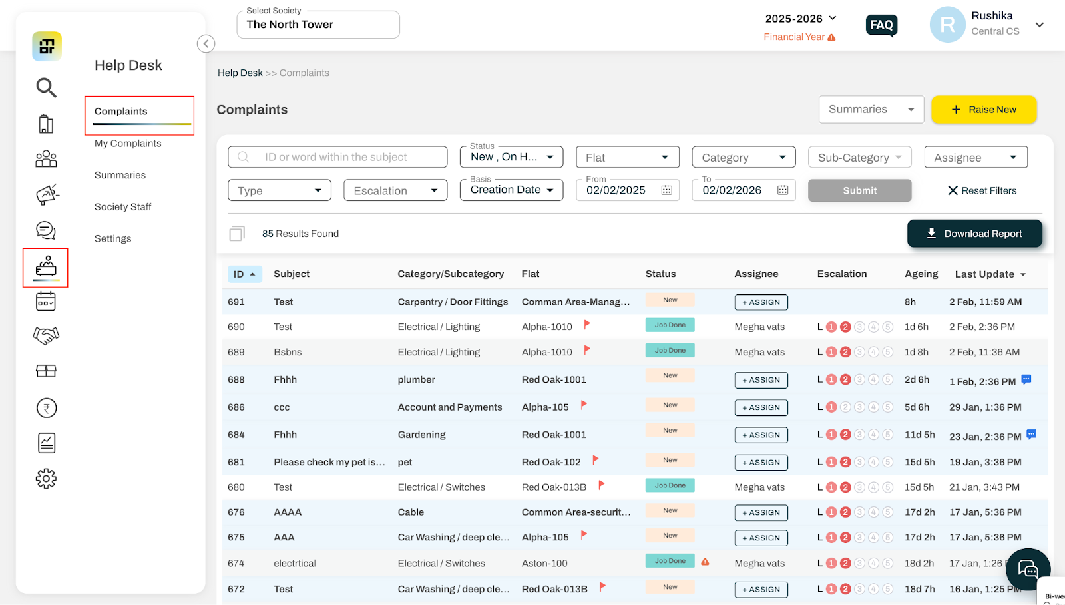Viewport: 1065px width, 605px height.
Task: Open the rupee accounts icon in sidebar
Action: [47, 408]
